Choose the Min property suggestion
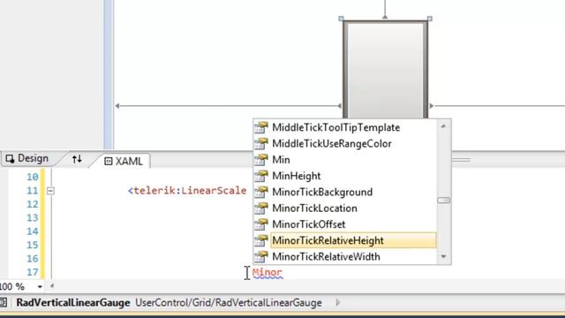The width and height of the screenshot is (565, 318). (x=281, y=160)
